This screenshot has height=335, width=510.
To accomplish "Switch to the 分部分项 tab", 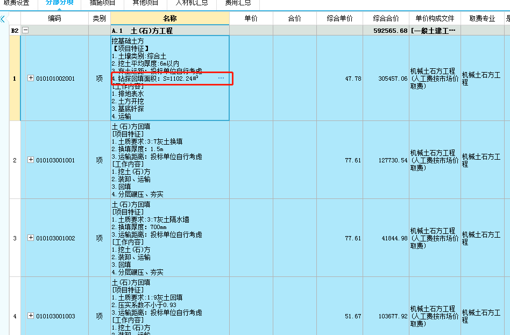I will coord(59,3).
